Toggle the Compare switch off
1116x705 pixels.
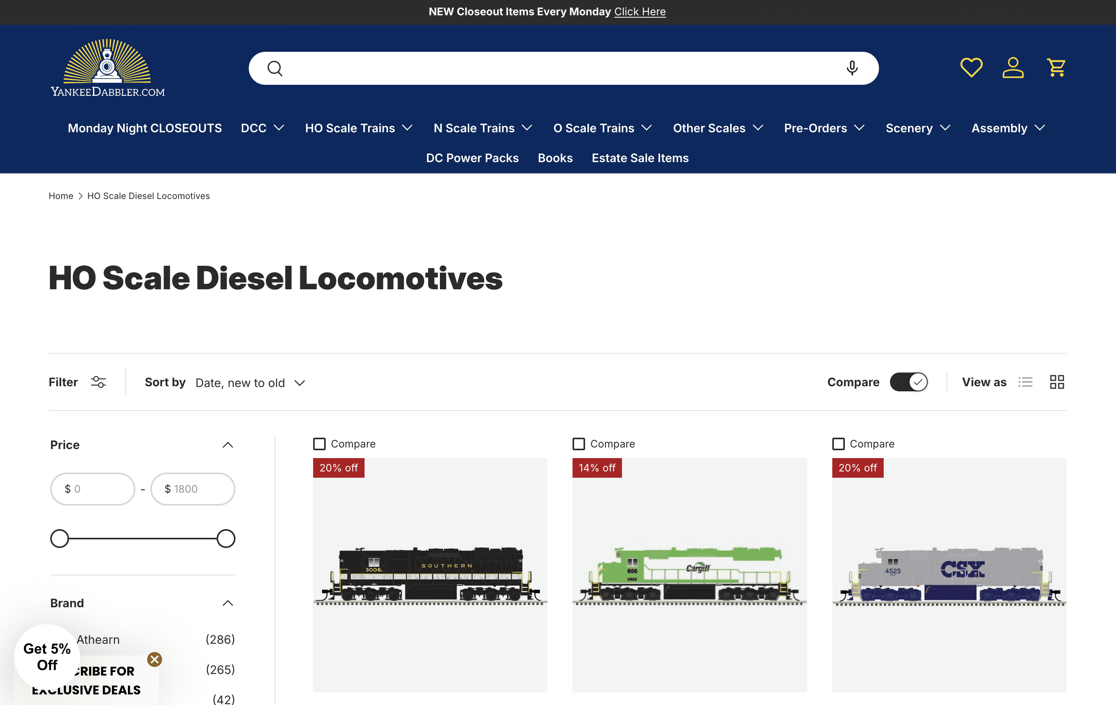pyautogui.click(x=908, y=382)
